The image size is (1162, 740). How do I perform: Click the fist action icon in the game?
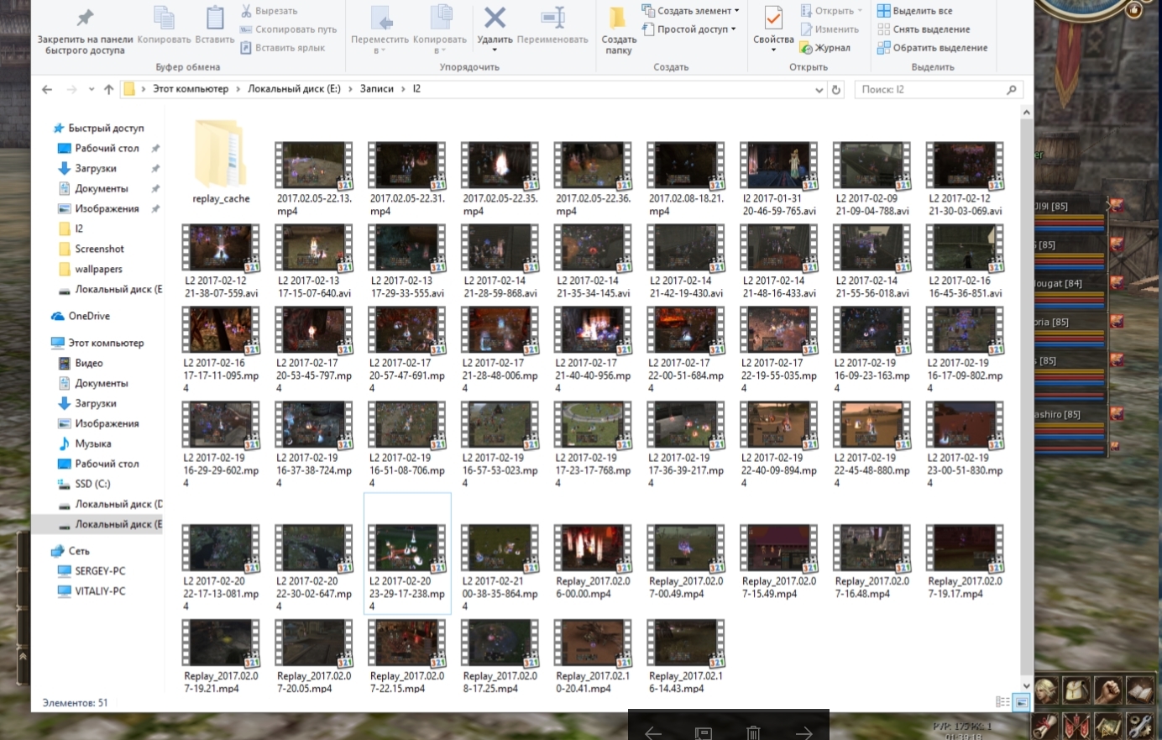click(1108, 692)
